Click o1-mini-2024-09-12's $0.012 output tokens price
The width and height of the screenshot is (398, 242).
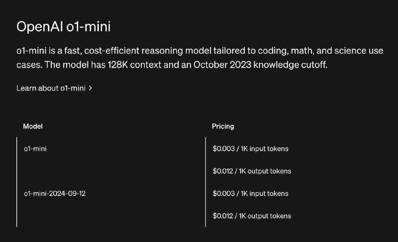point(252,216)
